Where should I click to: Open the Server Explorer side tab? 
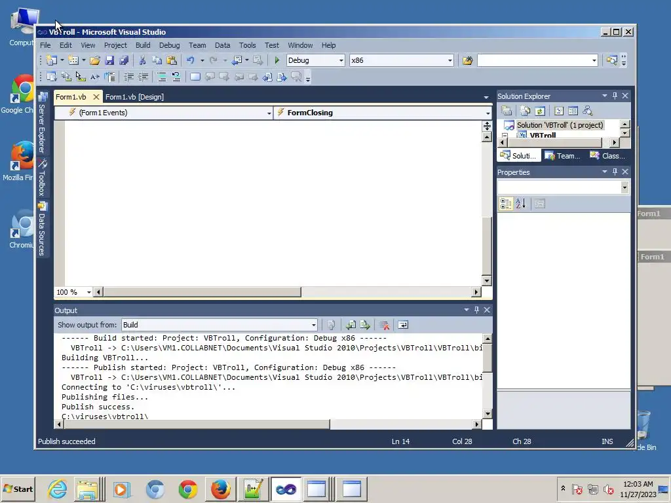coord(42,123)
